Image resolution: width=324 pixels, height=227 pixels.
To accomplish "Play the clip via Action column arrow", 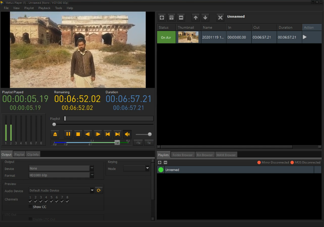I will click(305, 37).
